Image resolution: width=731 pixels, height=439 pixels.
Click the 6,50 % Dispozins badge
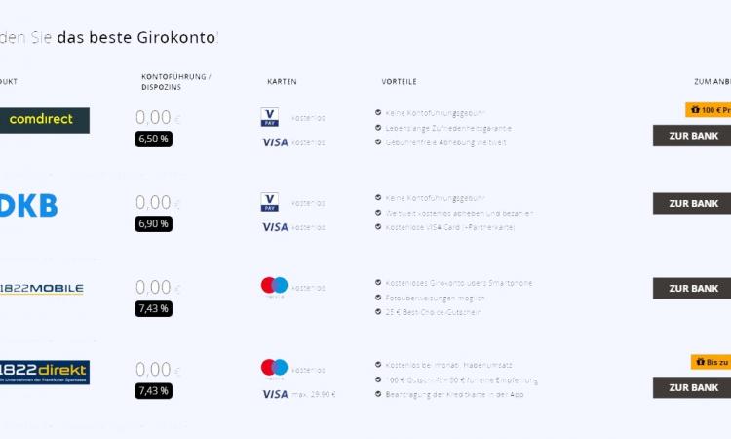(153, 140)
